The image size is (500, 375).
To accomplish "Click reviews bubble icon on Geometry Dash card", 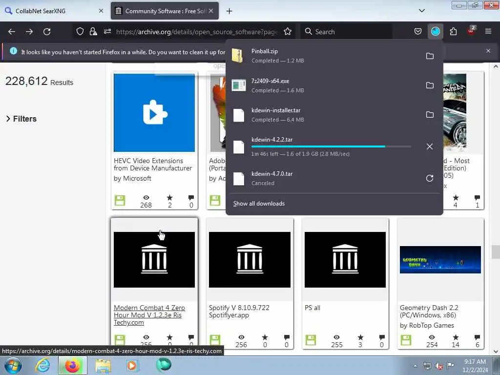I will (477, 337).
